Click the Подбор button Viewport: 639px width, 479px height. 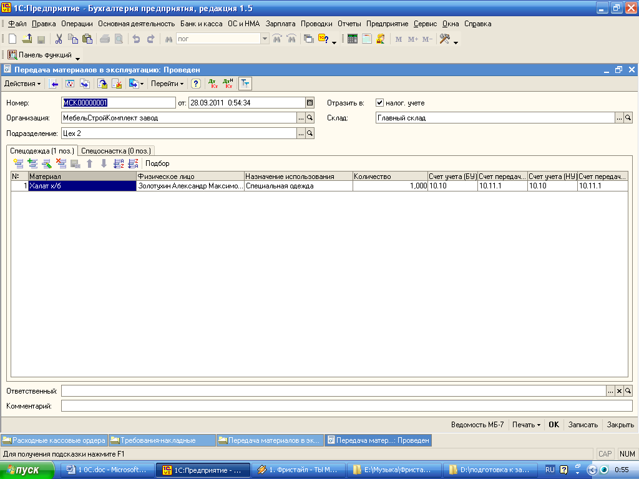[157, 163]
